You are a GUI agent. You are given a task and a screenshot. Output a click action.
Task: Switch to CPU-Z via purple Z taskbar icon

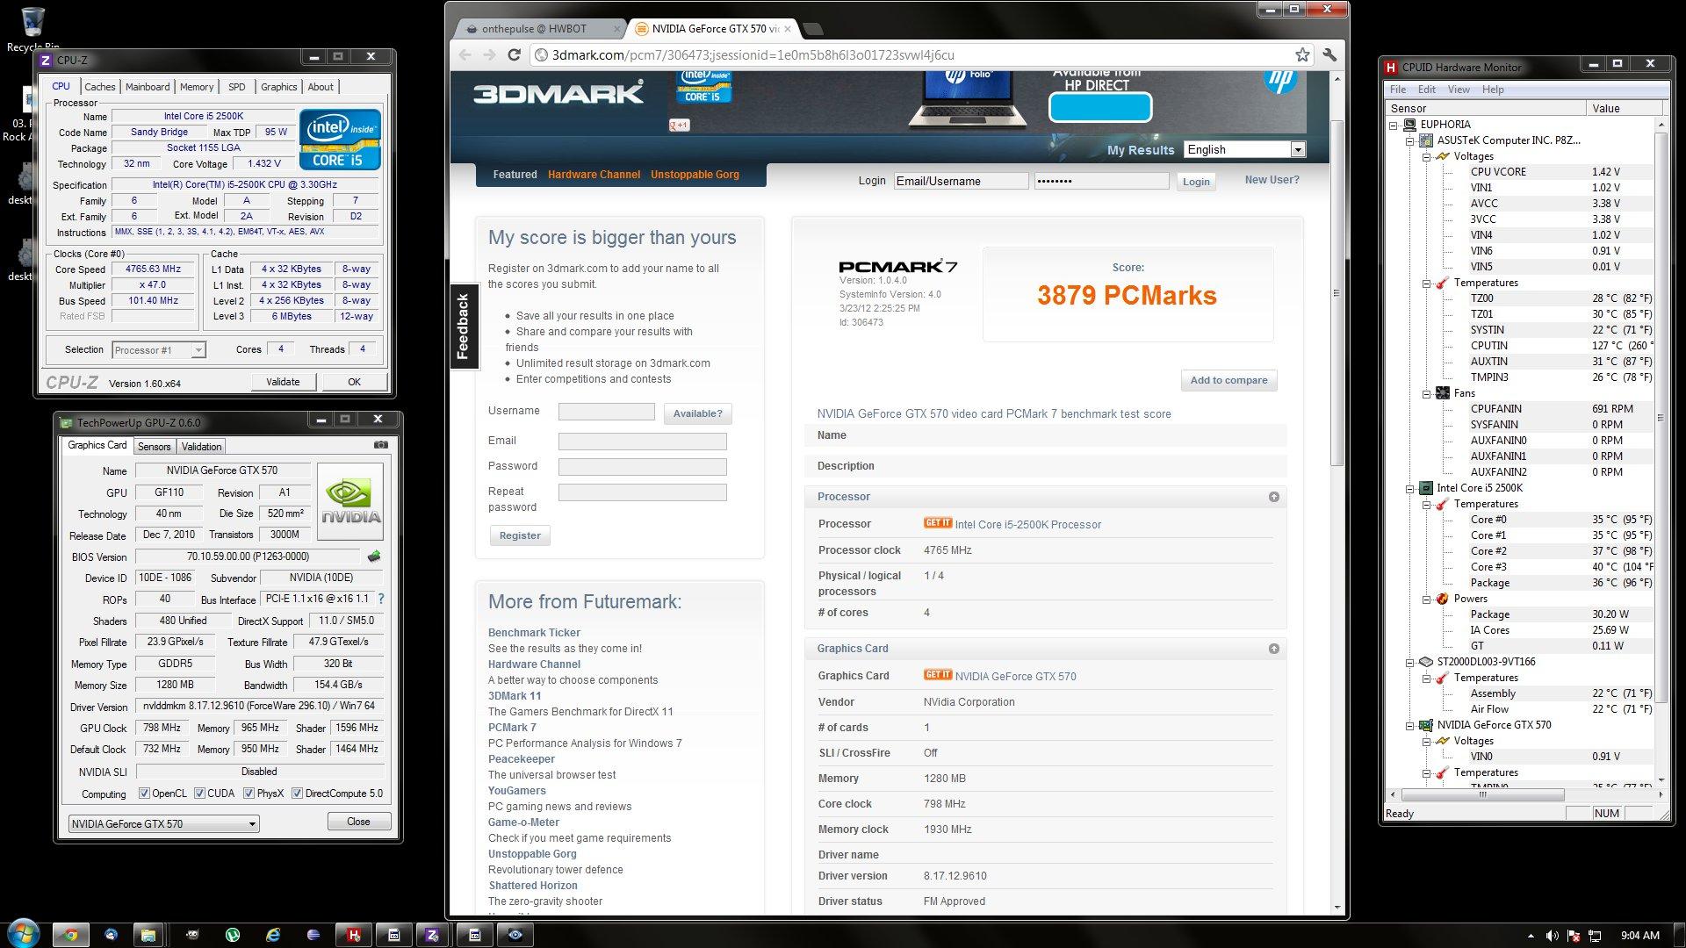click(431, 935)
